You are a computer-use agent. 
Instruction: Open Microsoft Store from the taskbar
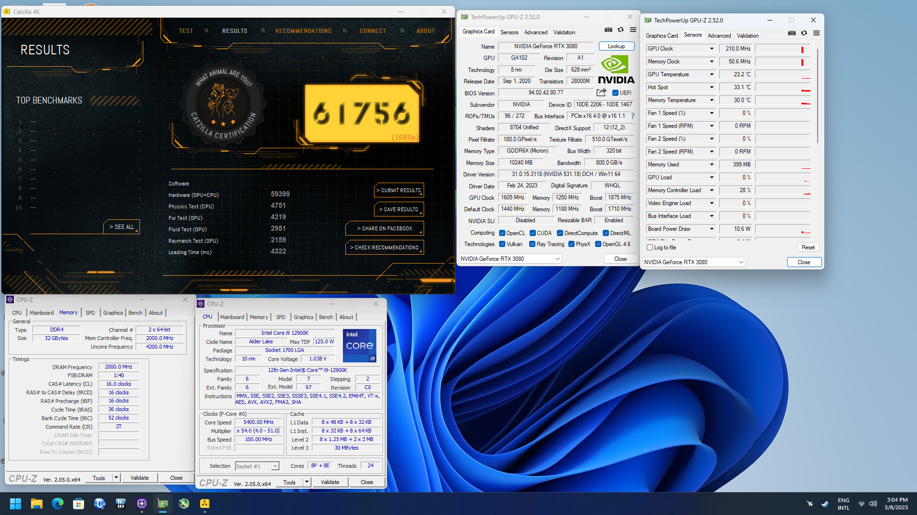pyautogui.click(x=79, y=504)
